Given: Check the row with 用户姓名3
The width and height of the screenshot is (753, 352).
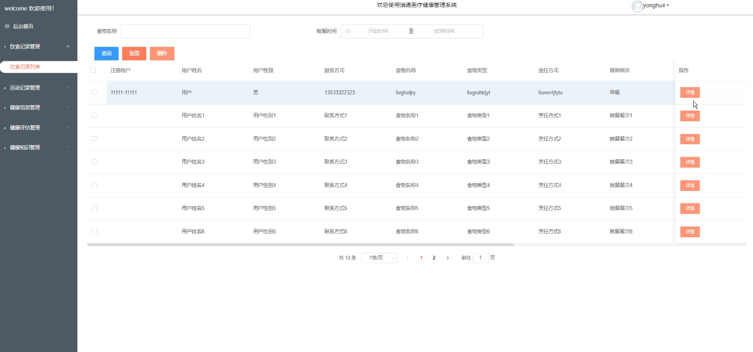Looking at the screenshot, I should 95,161.
